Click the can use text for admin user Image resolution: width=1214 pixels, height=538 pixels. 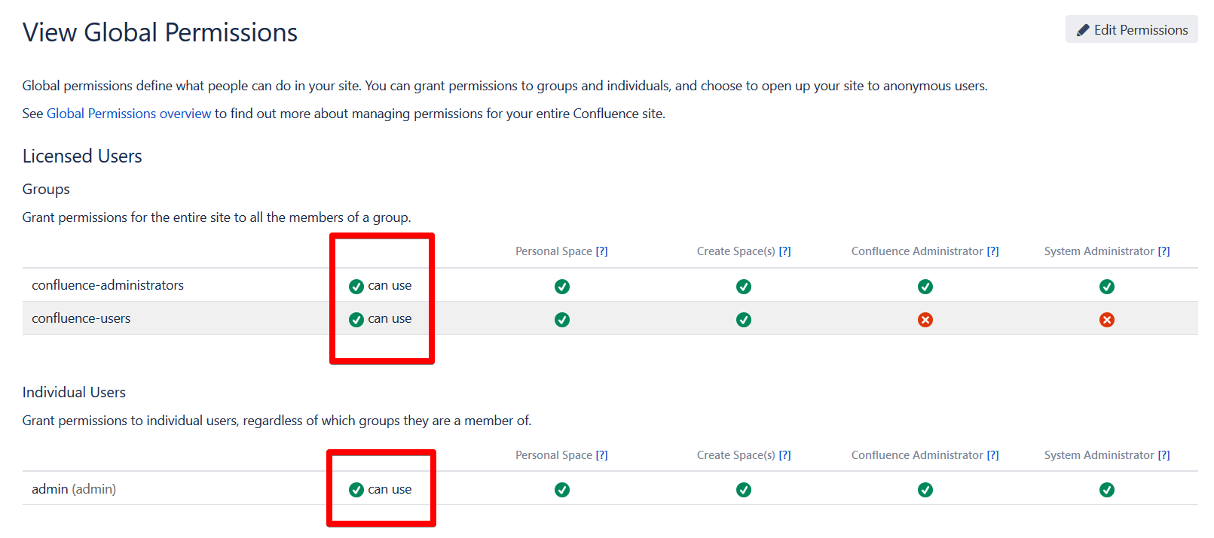click(390, 489)
